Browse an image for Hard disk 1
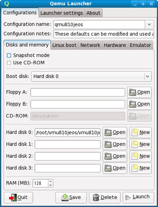Screen dimensions: 158x207 pyautogui.click(x=115, y=144)
